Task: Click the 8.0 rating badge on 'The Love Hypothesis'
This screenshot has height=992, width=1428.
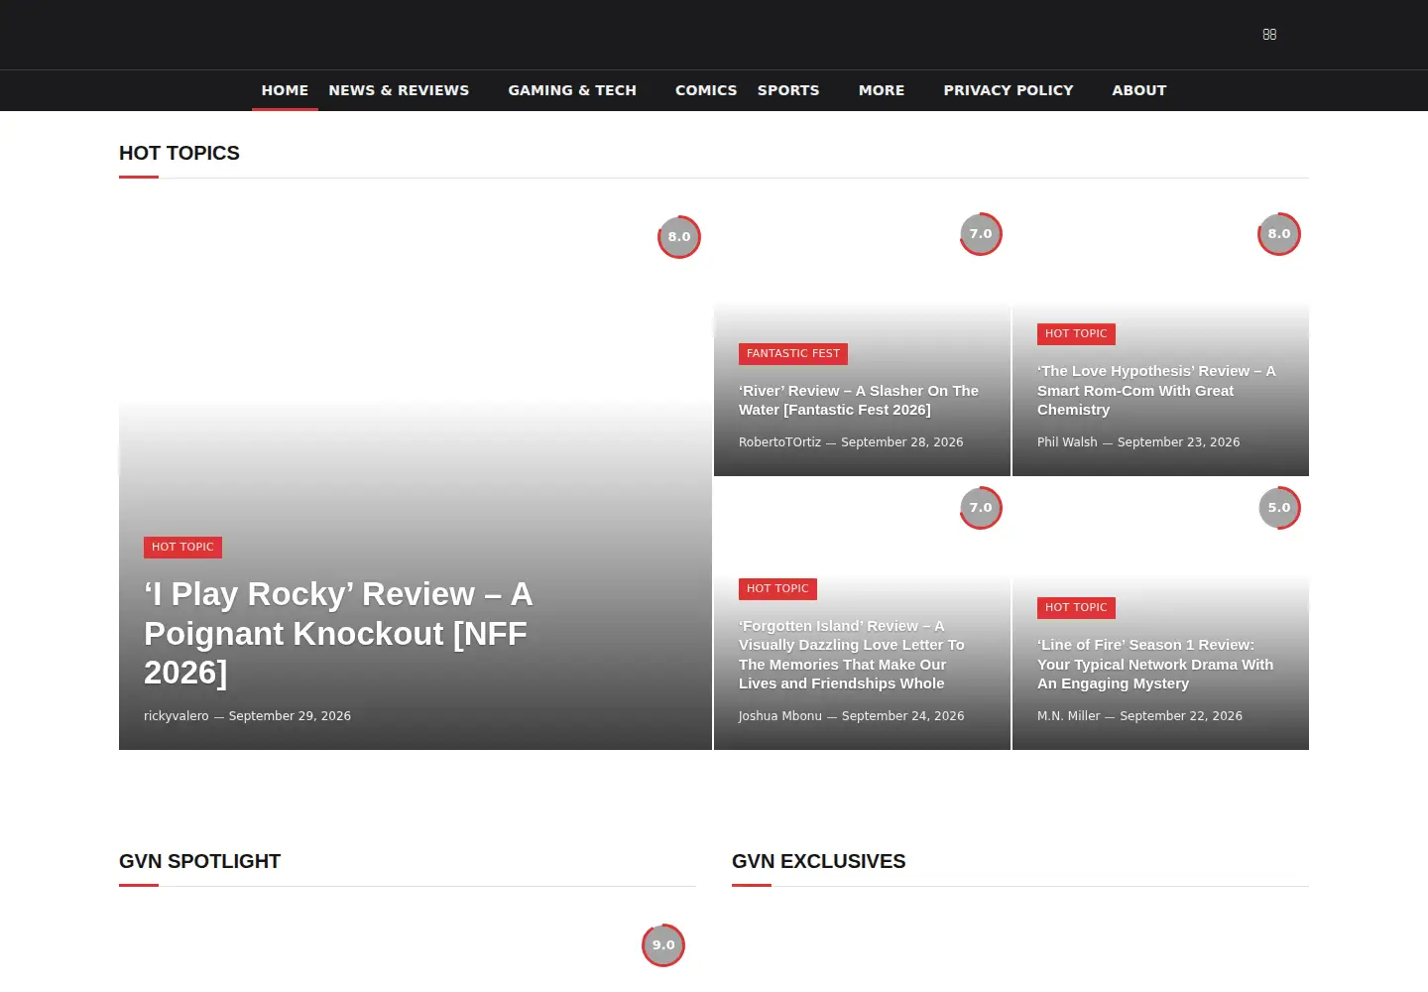Action: [x=1279, y=234]
